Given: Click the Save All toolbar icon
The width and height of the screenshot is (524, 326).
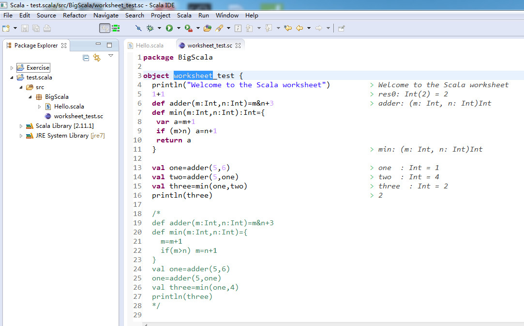Looking at the screenshot, I should click(36, 29).
